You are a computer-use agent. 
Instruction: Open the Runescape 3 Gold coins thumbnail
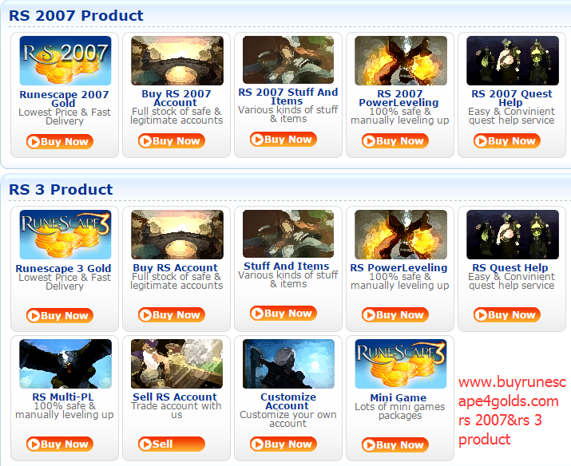[x=65, y=235]
